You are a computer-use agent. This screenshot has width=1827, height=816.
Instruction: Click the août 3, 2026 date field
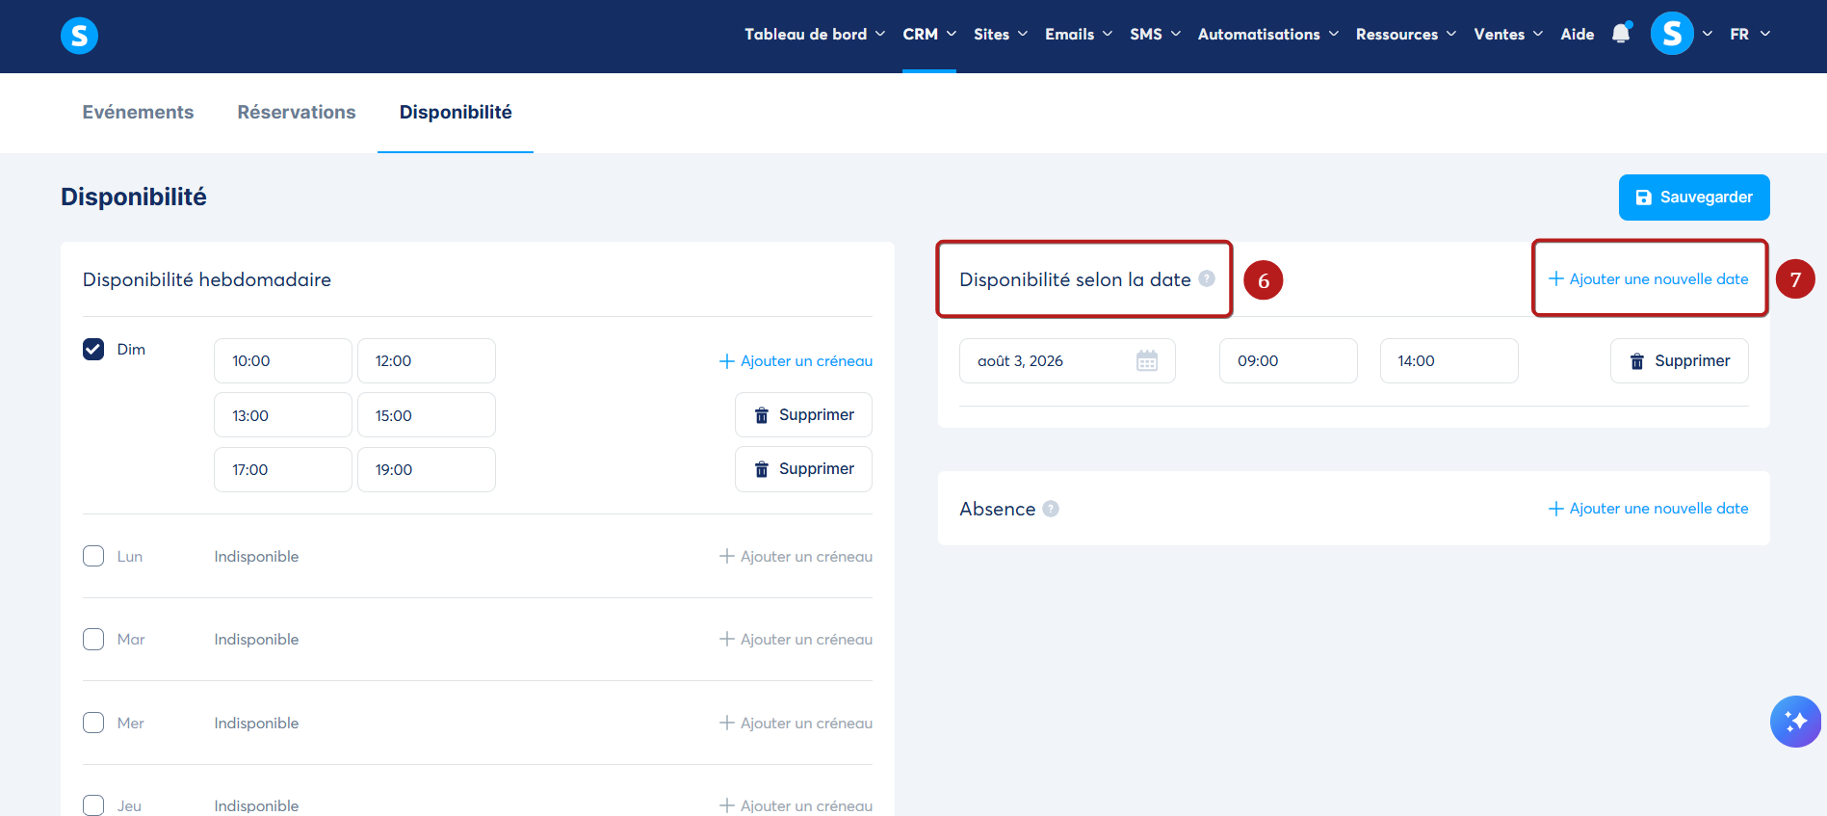(x=1067, y=361)
